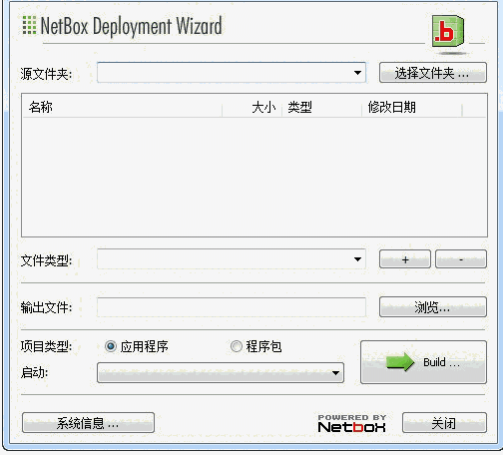503x455 pixels.
Task: Sort by the 名称 column header
Action: tap(123, 107)
